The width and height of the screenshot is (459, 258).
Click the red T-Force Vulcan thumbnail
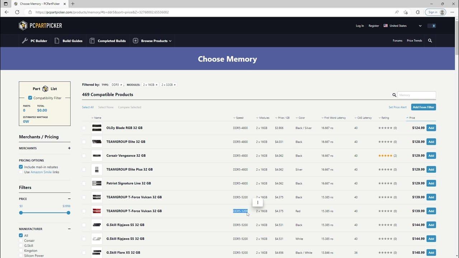tap(97, 211)
